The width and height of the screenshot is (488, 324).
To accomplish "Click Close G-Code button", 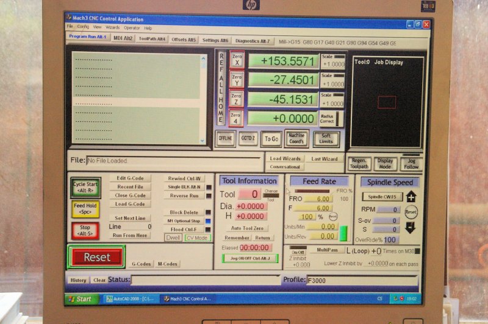I will 130,195.
